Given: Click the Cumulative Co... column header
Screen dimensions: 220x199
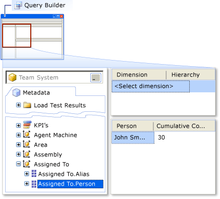Looking at the screenshot, I should 184,126.
